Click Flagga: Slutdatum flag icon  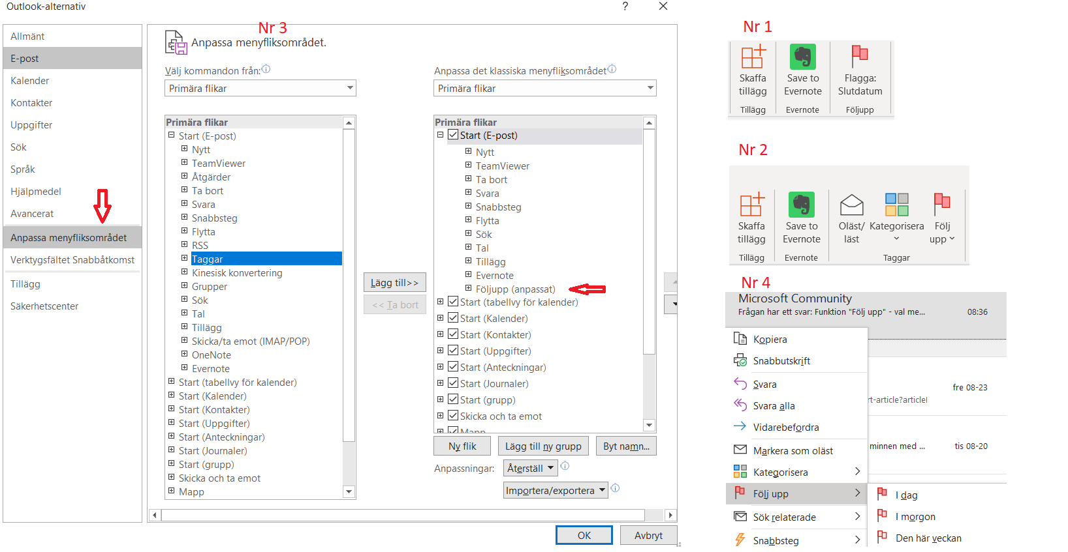pos(860,57)
